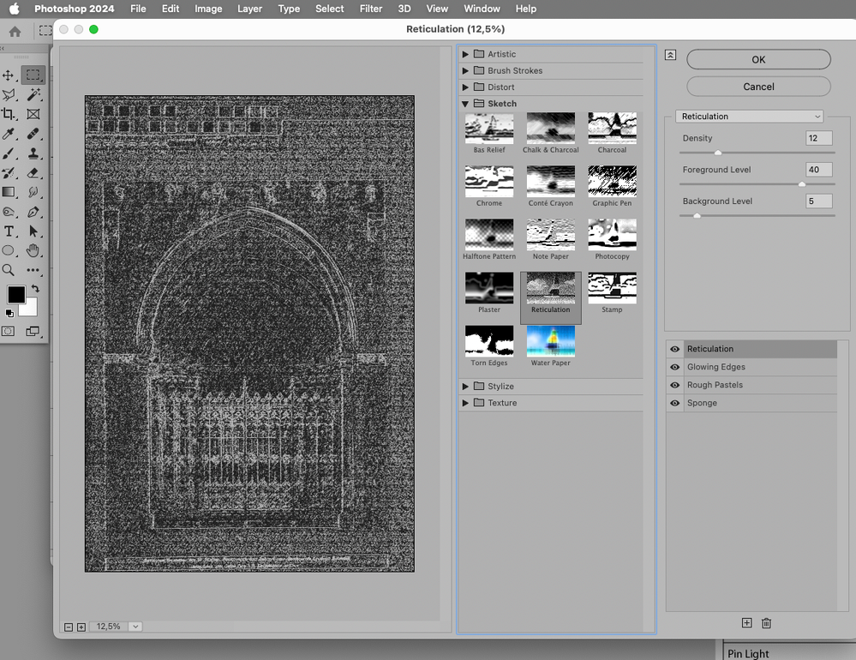Select the Charcoal filter thumbnail
The width and height of the screenshot is (856, 660).
point(612,128)
